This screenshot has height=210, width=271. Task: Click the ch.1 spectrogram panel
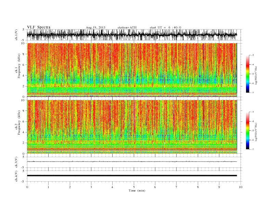(x=132, y=70)
